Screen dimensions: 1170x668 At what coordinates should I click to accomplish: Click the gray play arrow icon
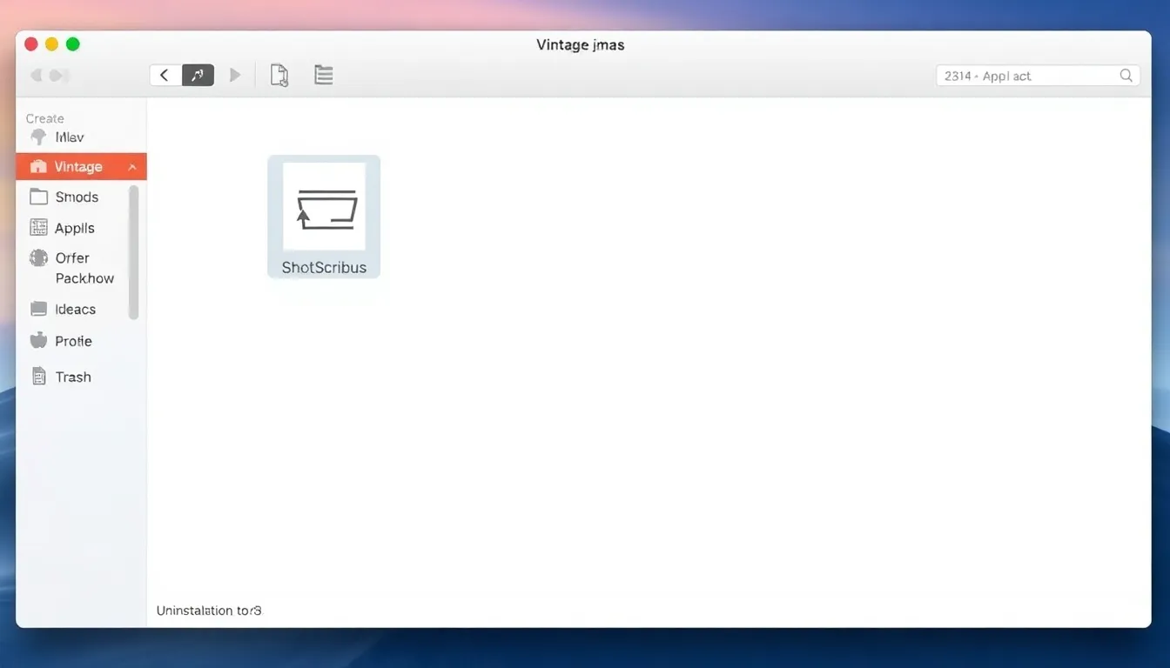[x=234, y=76]
